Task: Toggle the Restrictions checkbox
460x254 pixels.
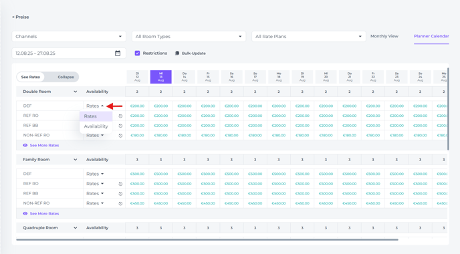Action: pos(137,53)
